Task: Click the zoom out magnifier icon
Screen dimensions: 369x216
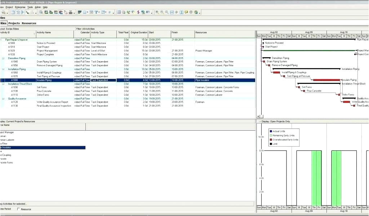Action: [x=162, y=12]
